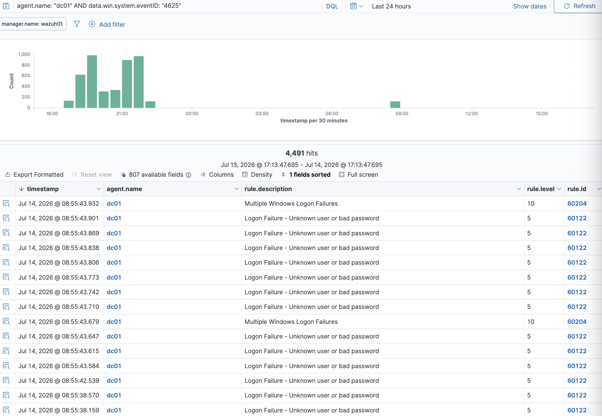
Task: Click the Add filter plus icon
Action: click(92, 24)
